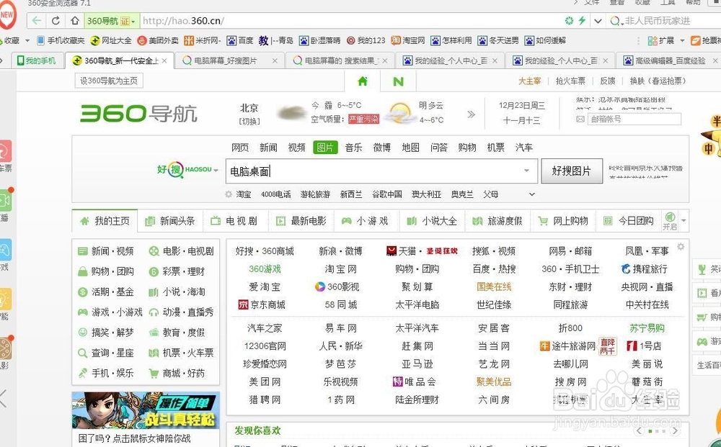The height and width of the screenshot is (447, 721).
Task: Go to the browser home icon
Action: [75, 21]
